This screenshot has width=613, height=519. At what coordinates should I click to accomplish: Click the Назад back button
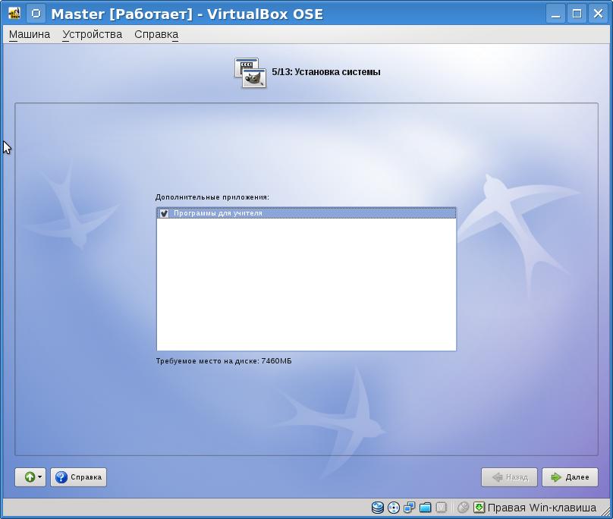(509, 477)
